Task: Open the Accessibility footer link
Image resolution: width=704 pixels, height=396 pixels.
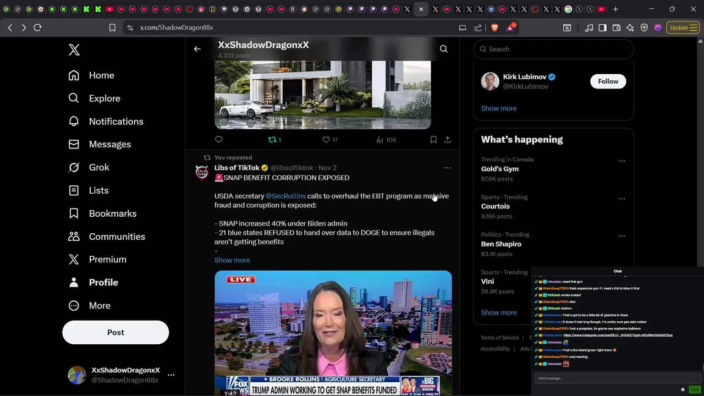Action: 496,349
